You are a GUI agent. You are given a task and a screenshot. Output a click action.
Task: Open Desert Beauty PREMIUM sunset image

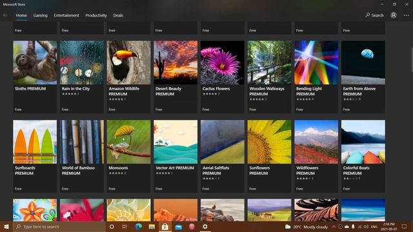tap(176, 63)
